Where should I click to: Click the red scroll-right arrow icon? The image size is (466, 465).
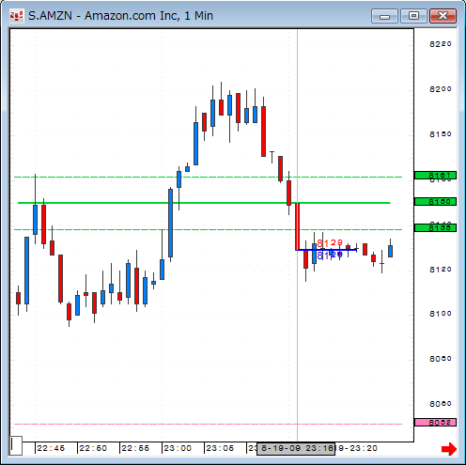click(449, 449)
